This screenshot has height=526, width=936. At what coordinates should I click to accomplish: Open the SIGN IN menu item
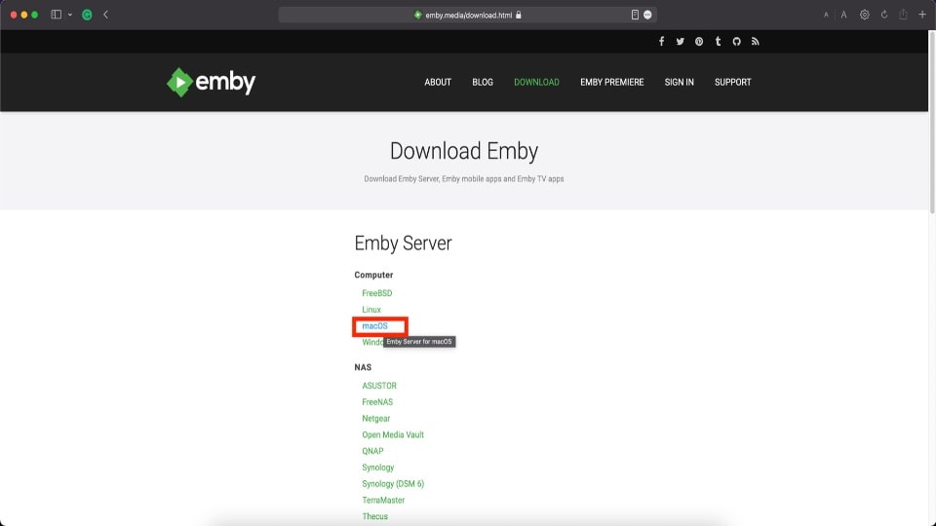[680, 82]
